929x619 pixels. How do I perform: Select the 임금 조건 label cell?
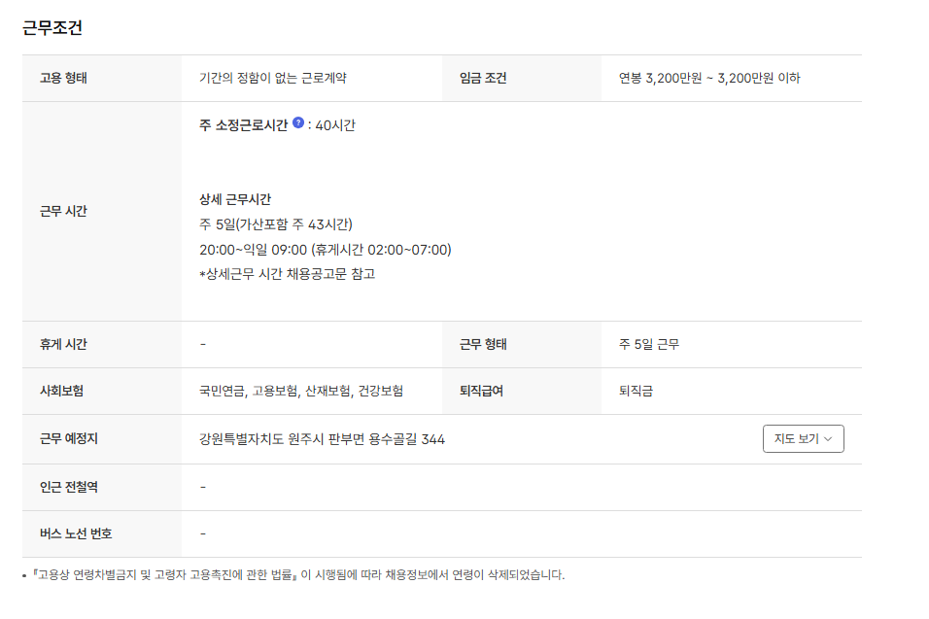pos(483,79)
